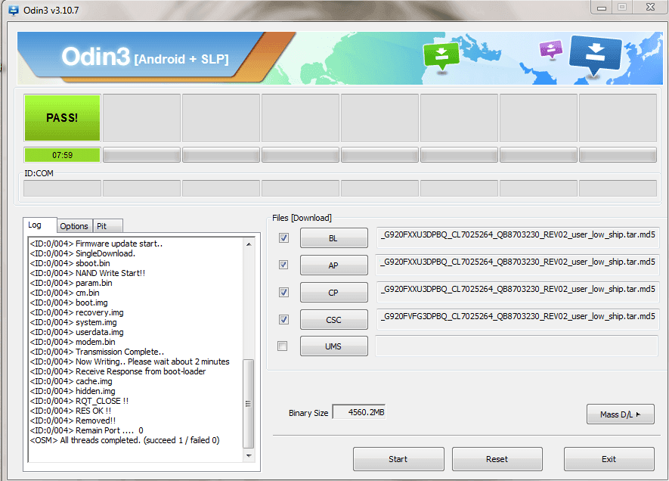The width and height of the screenshot is (669, 481).
Task: Uncheck the CP file checkbox
Action: pos(283,292)
